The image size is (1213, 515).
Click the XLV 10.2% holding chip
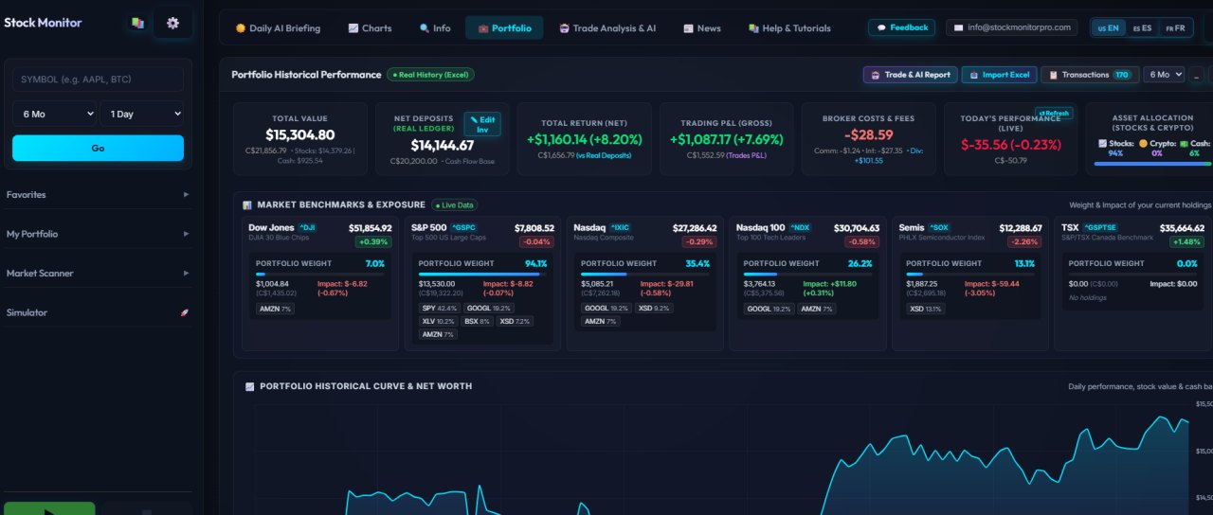[x=438, y=322]
